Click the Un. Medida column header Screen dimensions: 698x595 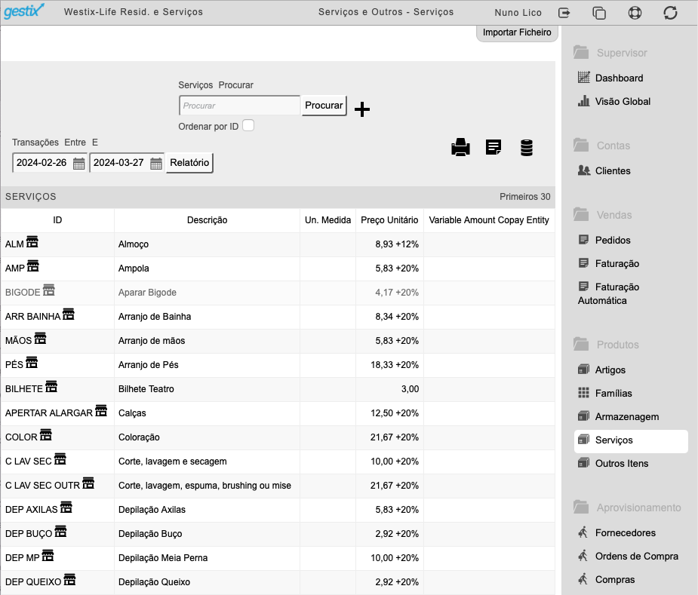tap(327, 220)
